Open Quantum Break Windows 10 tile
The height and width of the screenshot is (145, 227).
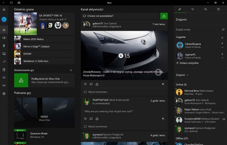point(44,135)
